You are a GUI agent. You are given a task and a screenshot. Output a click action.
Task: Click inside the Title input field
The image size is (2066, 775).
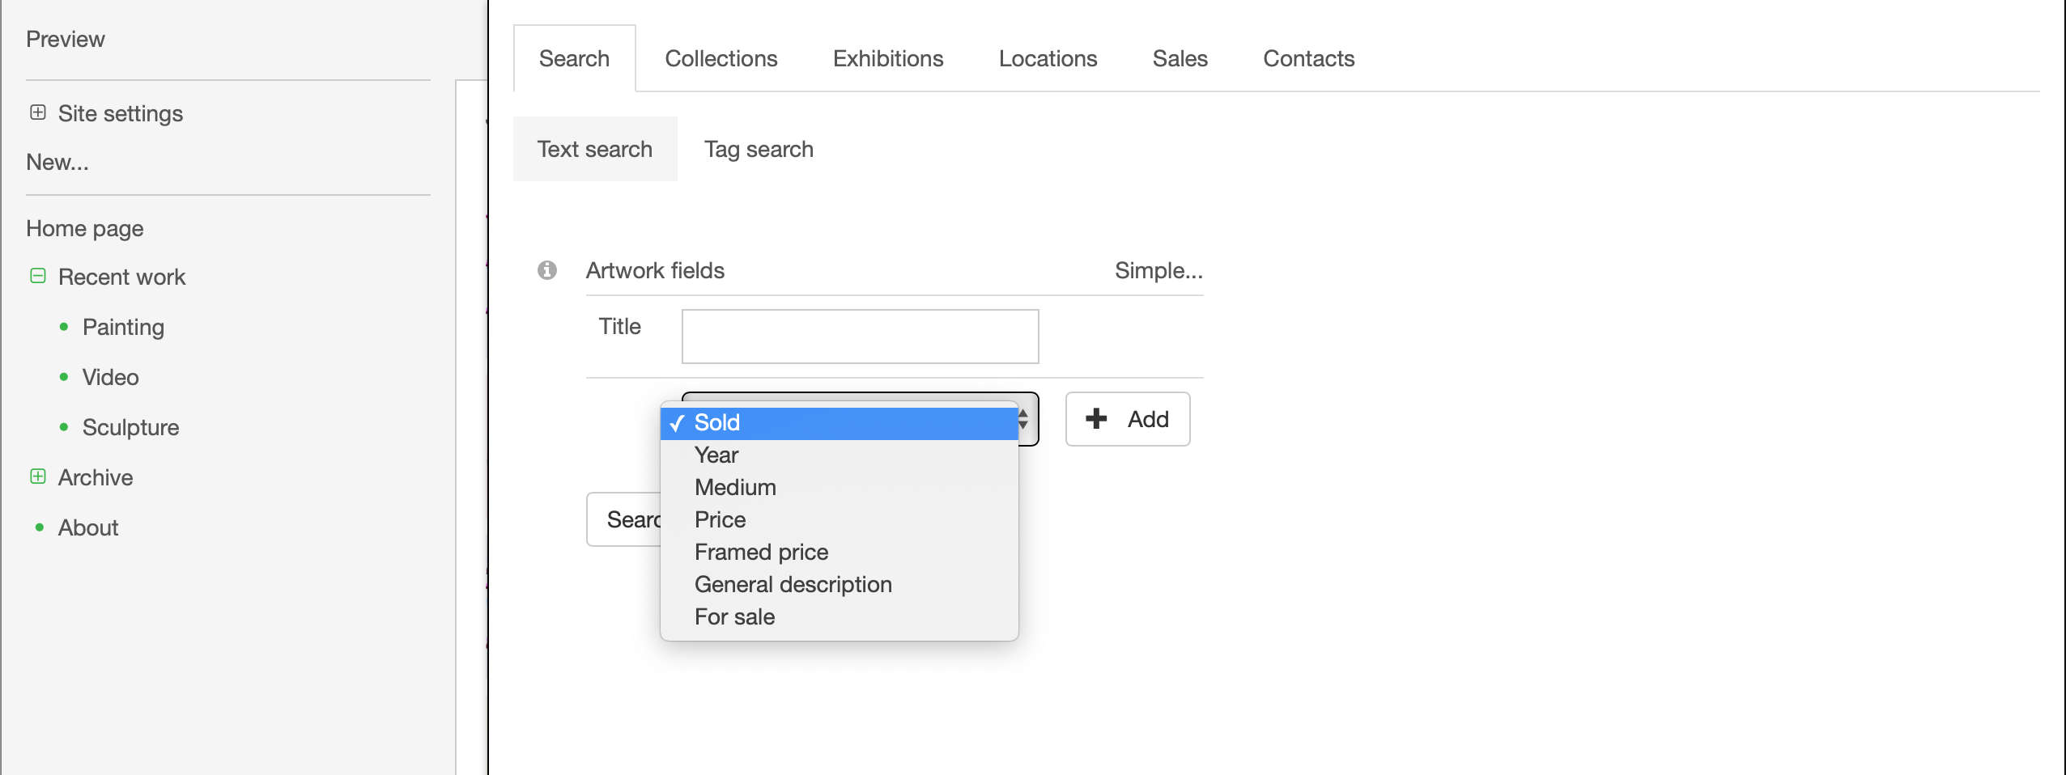[860, 337]
